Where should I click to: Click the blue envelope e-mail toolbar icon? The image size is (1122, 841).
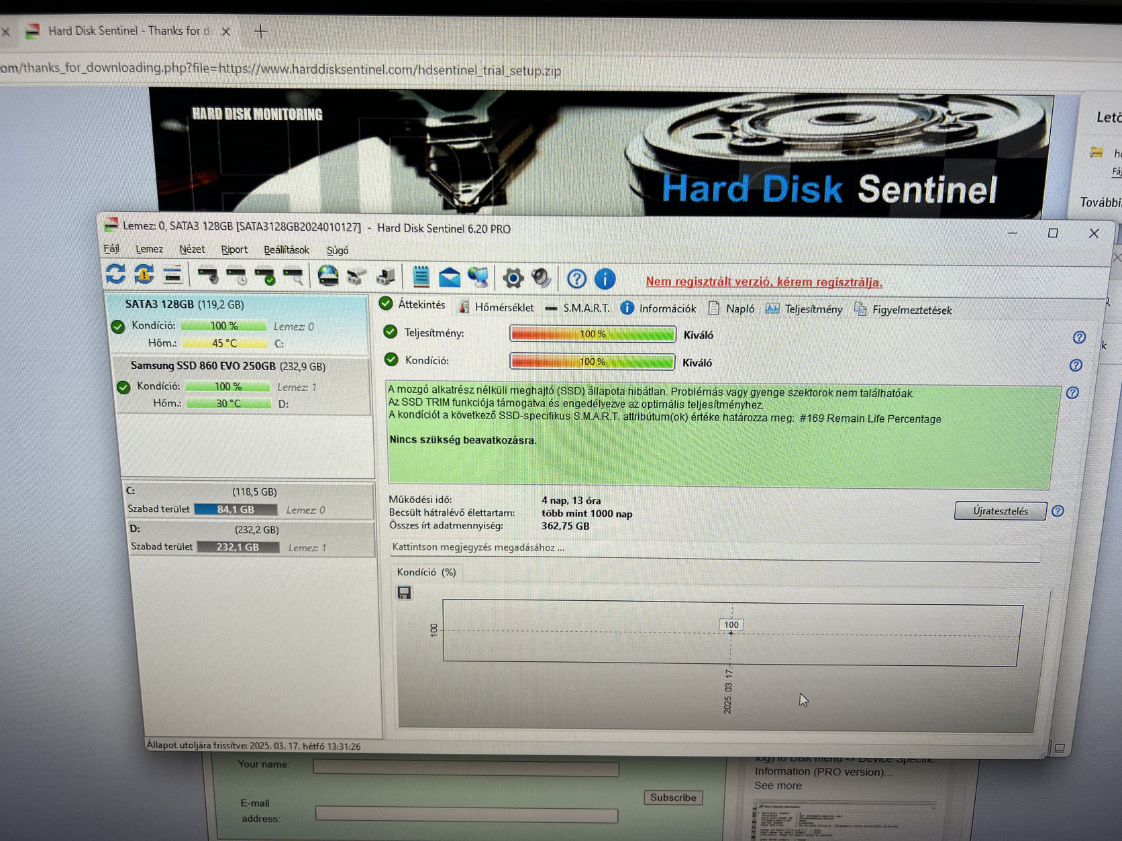coord(450,277)
